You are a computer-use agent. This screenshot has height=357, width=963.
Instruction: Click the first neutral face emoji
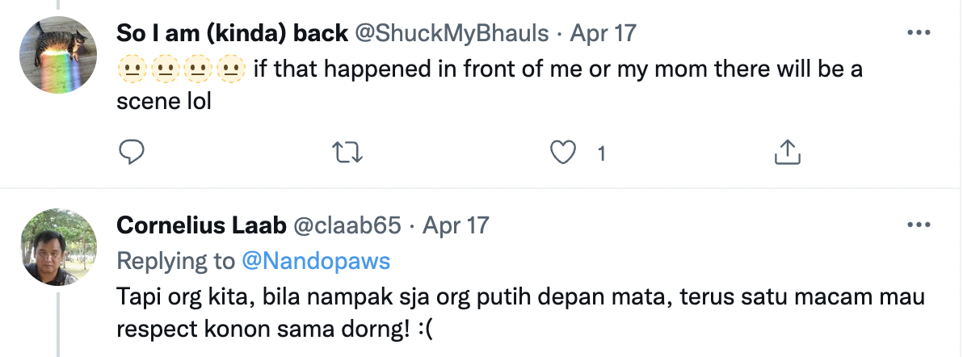click(134, 69)
